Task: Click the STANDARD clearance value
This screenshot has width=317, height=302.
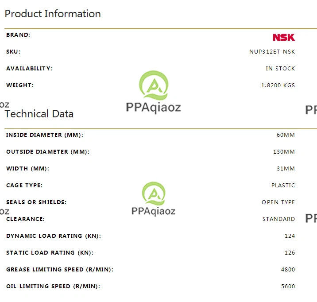Action: 278,219
